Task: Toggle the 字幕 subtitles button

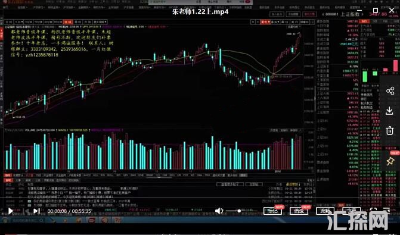Action: click(352, 211)
